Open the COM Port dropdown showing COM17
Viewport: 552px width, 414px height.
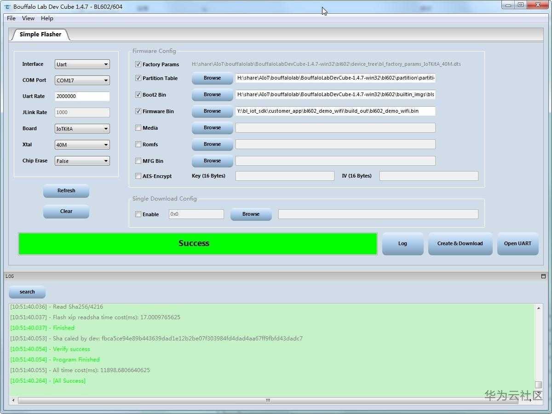pos(82,80)
